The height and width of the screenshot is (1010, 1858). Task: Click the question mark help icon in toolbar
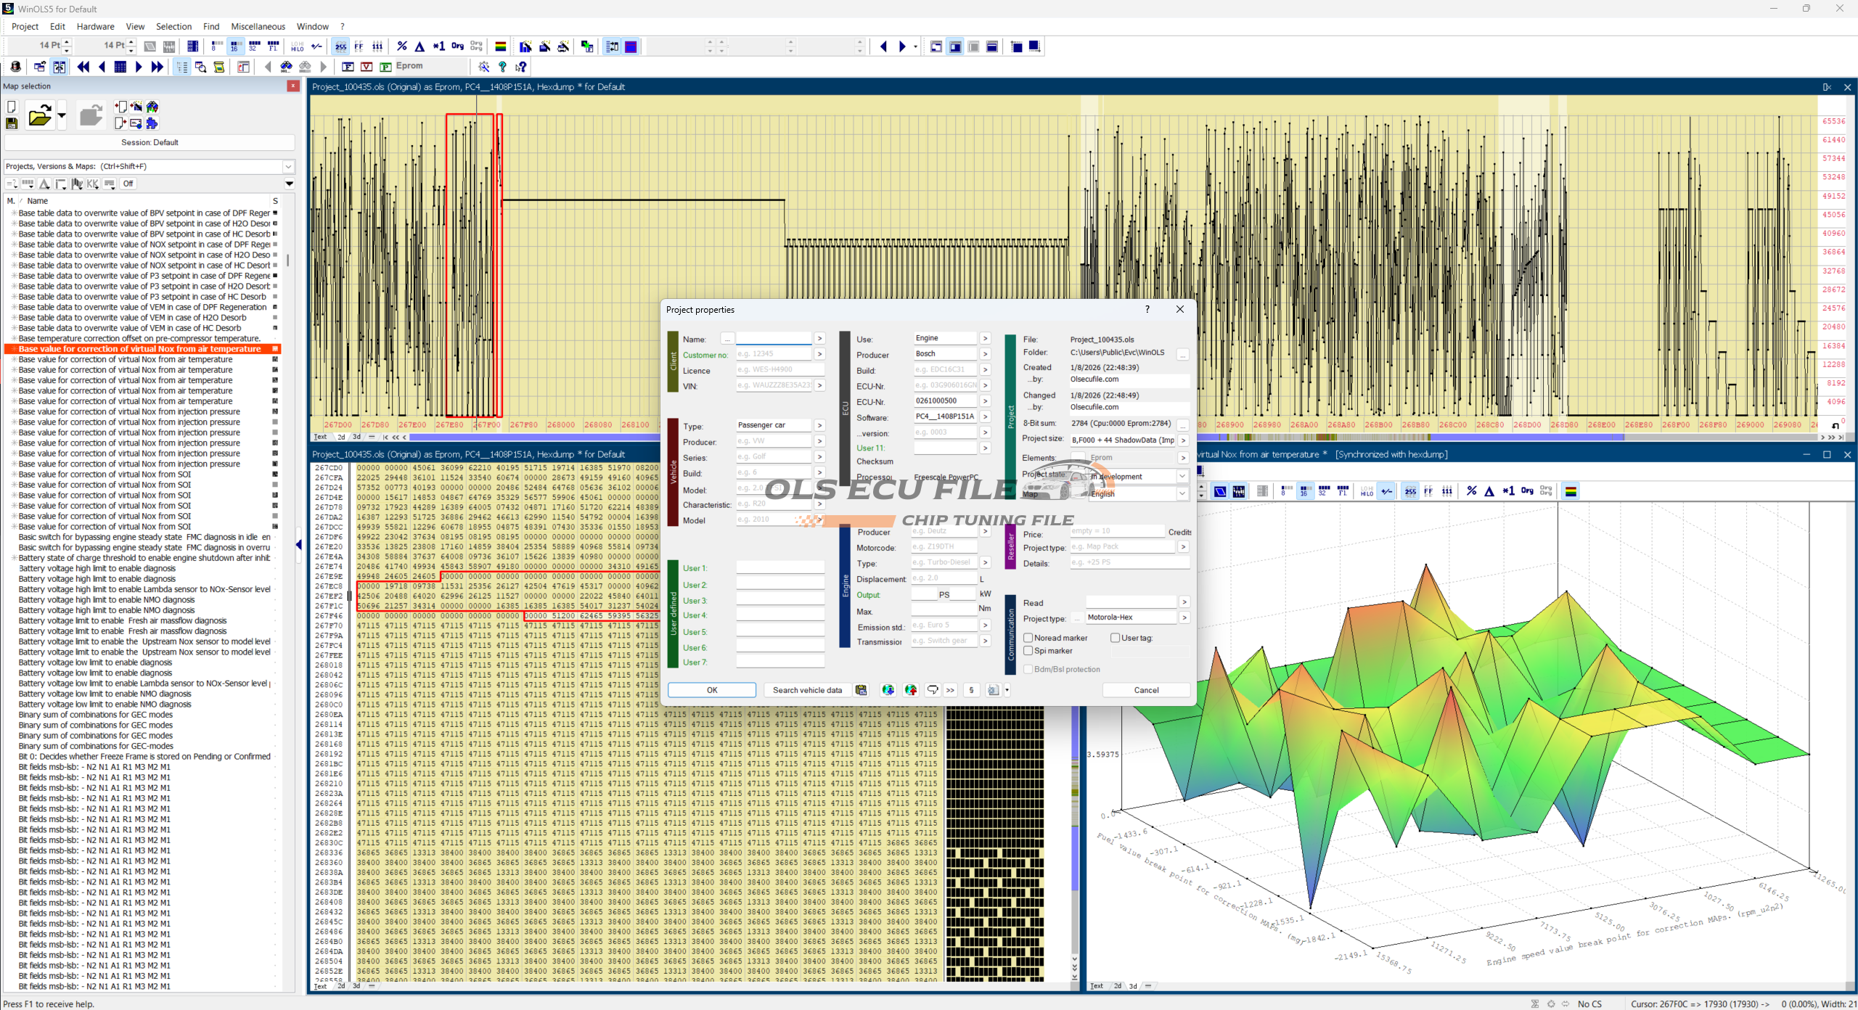502,67
